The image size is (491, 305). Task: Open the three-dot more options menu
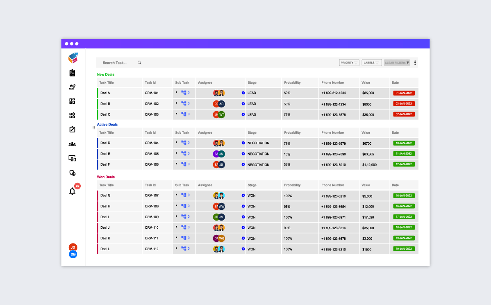point(415,63)
